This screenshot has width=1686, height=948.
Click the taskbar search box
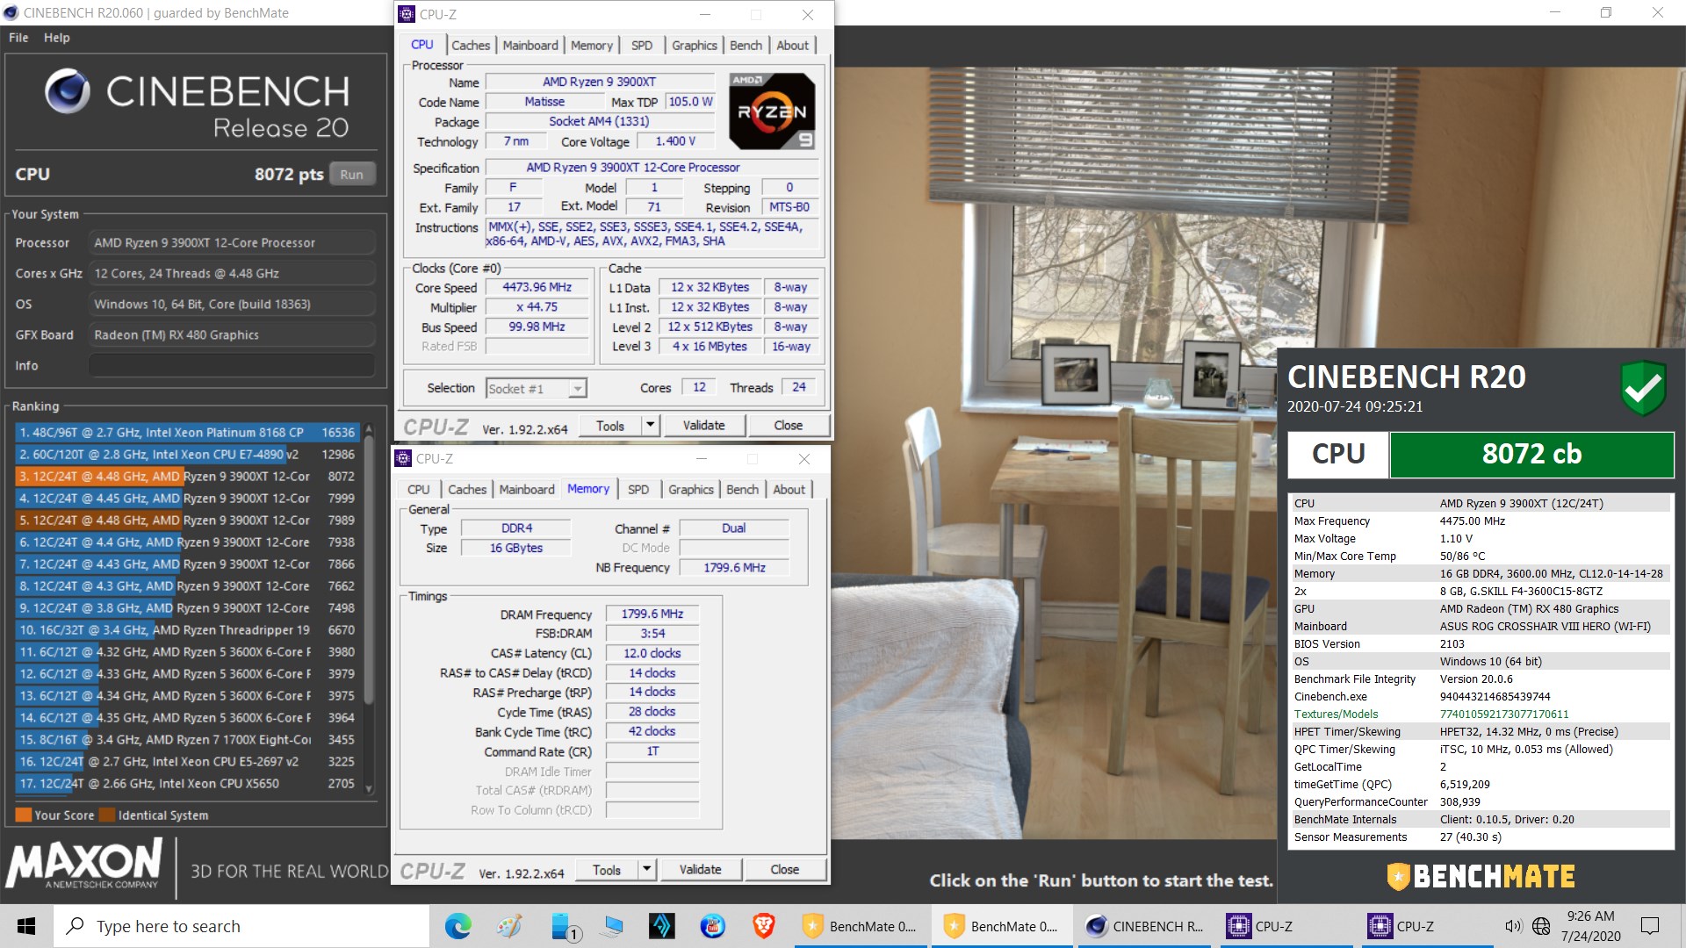click(x=242, y=926)
